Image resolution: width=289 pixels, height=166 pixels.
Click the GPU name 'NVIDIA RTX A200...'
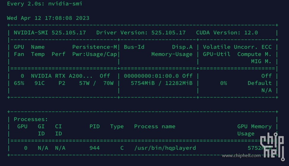click(62, 76)
